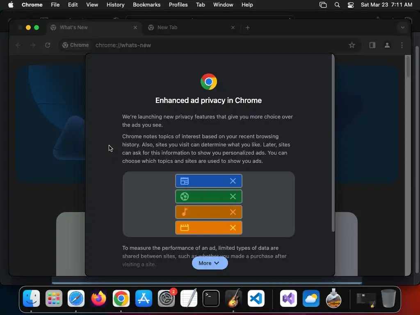Reload the page
This screenshot has width=420, height=315.
48,45
